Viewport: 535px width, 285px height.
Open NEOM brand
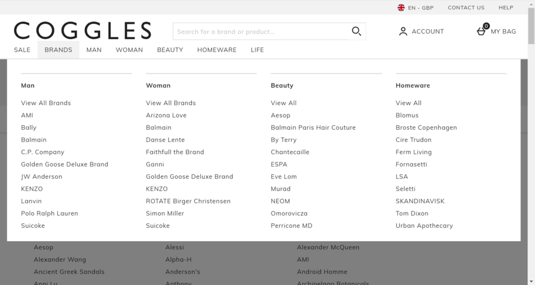click(x=280, y=201)
